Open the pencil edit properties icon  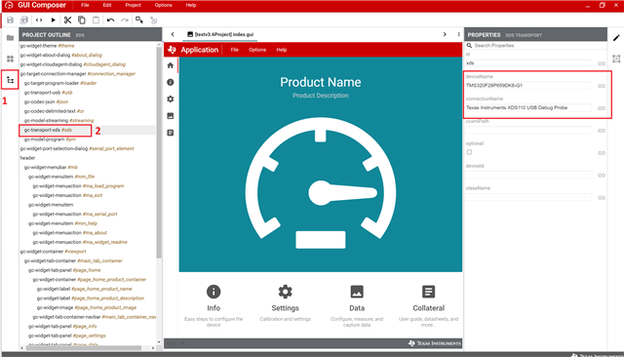616,38
